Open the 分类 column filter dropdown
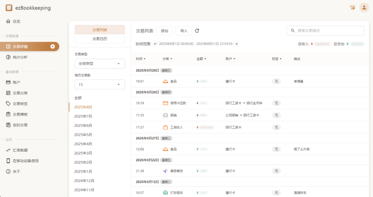373x197 pixels. (167, 59)
